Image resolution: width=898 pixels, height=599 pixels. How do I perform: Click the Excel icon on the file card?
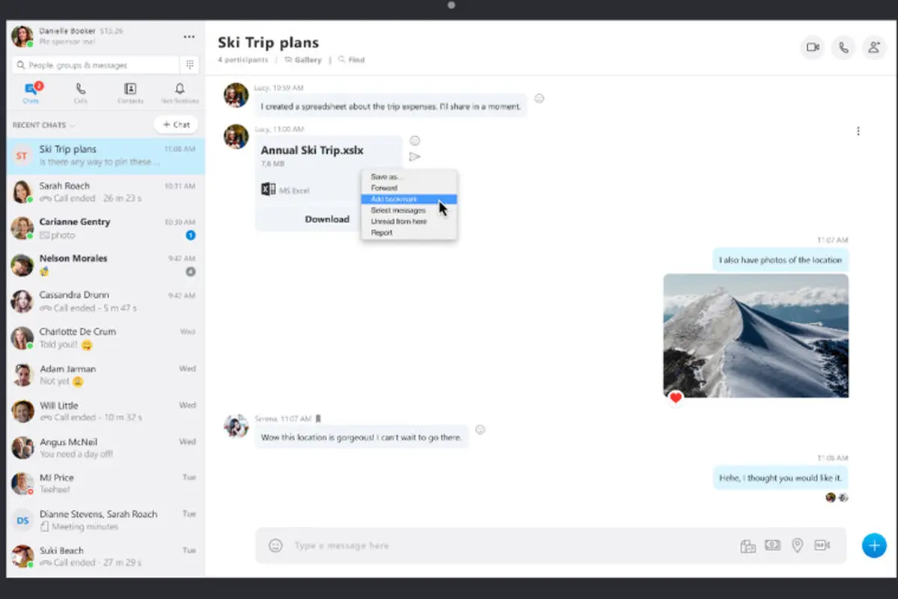(x=269, y=190)
